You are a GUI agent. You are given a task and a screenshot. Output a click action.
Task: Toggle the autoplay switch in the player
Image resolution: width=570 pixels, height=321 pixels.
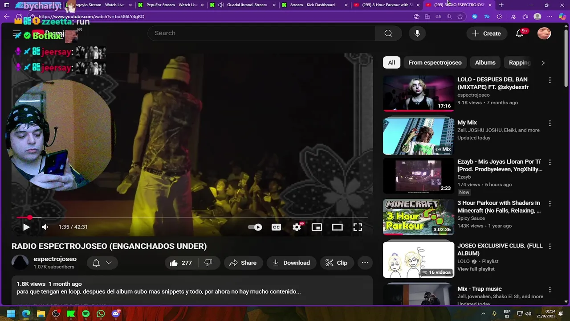[255, 227]
